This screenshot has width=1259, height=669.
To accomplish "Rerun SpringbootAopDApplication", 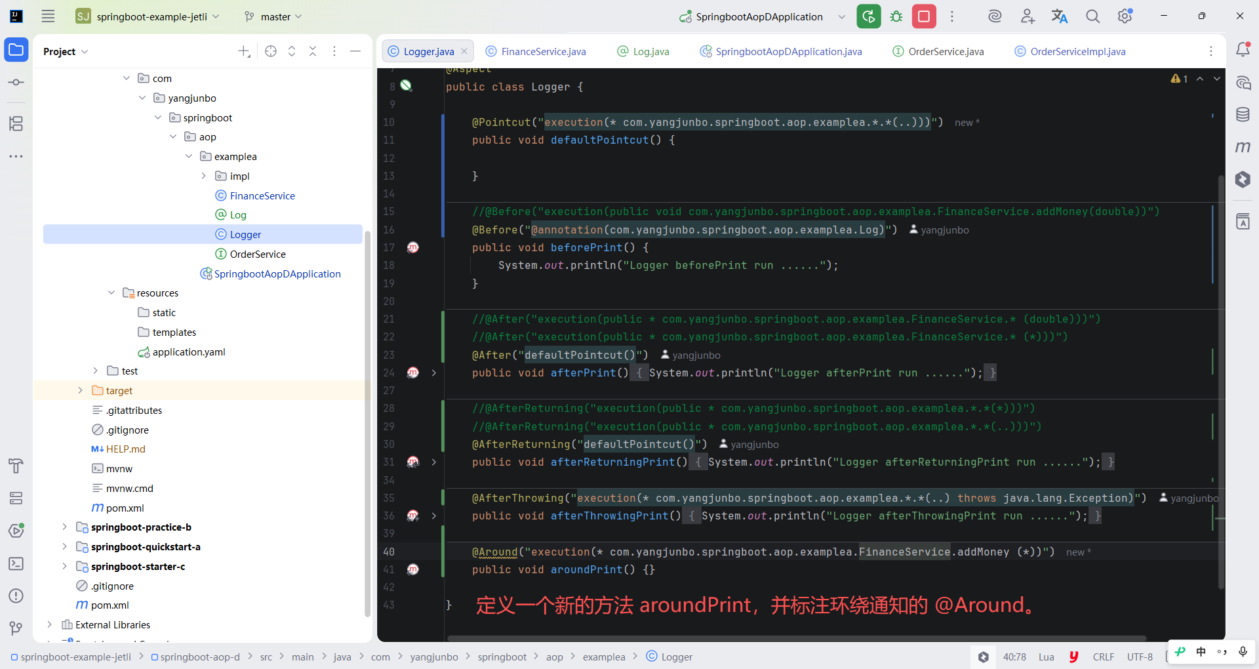I will click(x=869, y=16).
